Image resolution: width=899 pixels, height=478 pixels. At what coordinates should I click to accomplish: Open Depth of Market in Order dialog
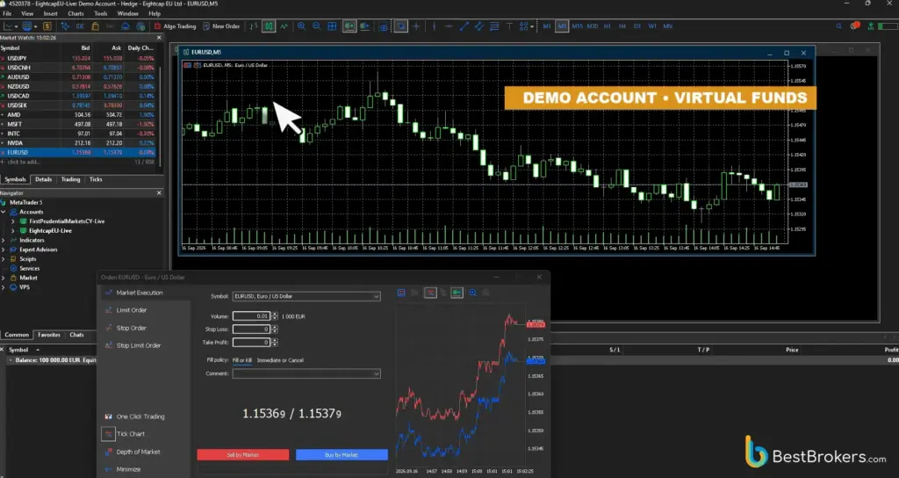(x=138, y=453)
